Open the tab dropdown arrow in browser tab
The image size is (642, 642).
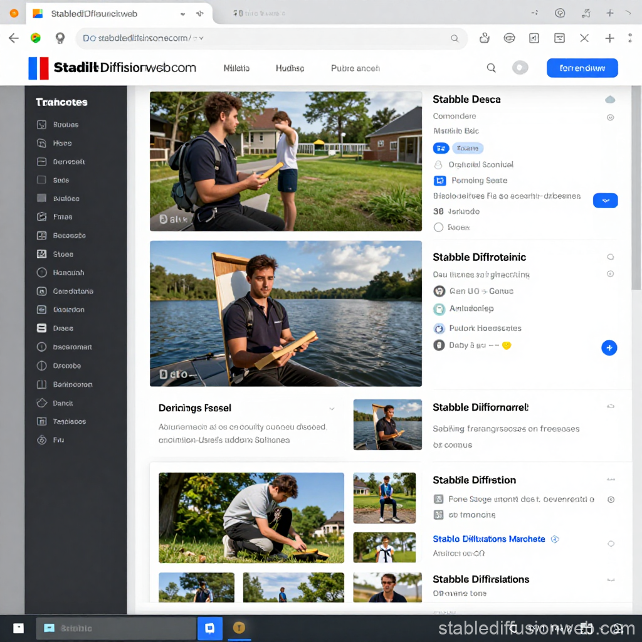(182, 13)
